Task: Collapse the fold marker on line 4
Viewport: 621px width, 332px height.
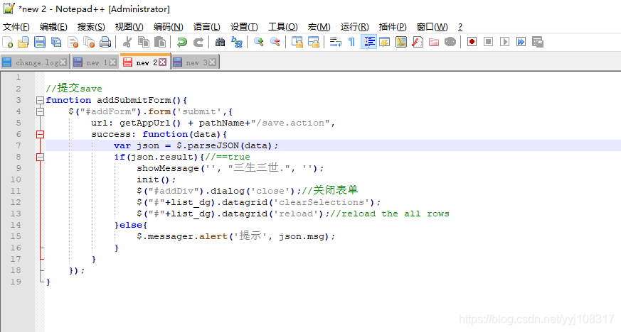Action: click(40, 111)
